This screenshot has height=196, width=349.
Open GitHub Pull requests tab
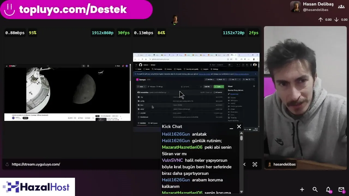[157, 69]
